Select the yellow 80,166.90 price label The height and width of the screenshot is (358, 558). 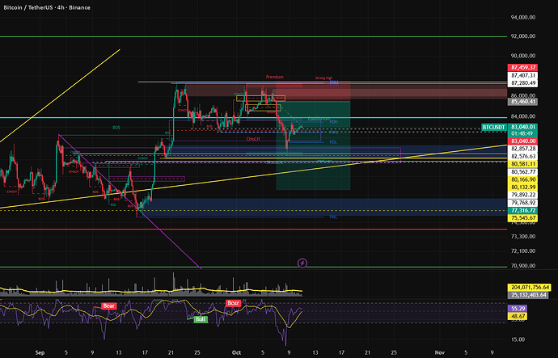(522, 179)
